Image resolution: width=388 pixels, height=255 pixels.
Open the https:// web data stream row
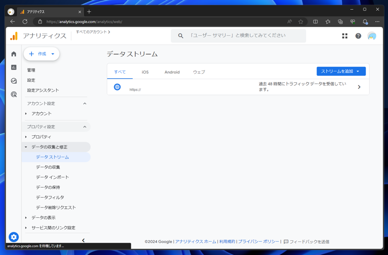(x=238, y=87)
